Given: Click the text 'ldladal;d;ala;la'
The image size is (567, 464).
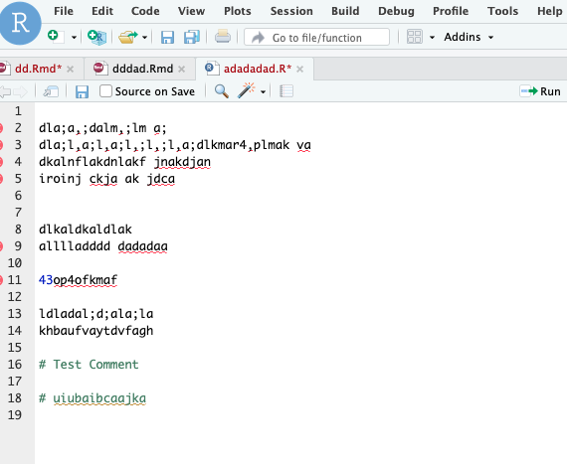Looking at the screenshot, I should (x=96, y=314).
